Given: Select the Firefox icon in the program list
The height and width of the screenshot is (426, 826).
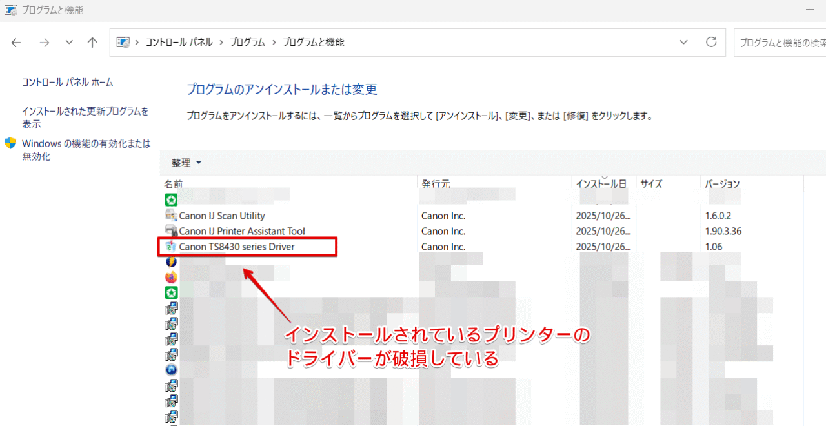Looking at the screenshot, I should [x=171, y=277].
